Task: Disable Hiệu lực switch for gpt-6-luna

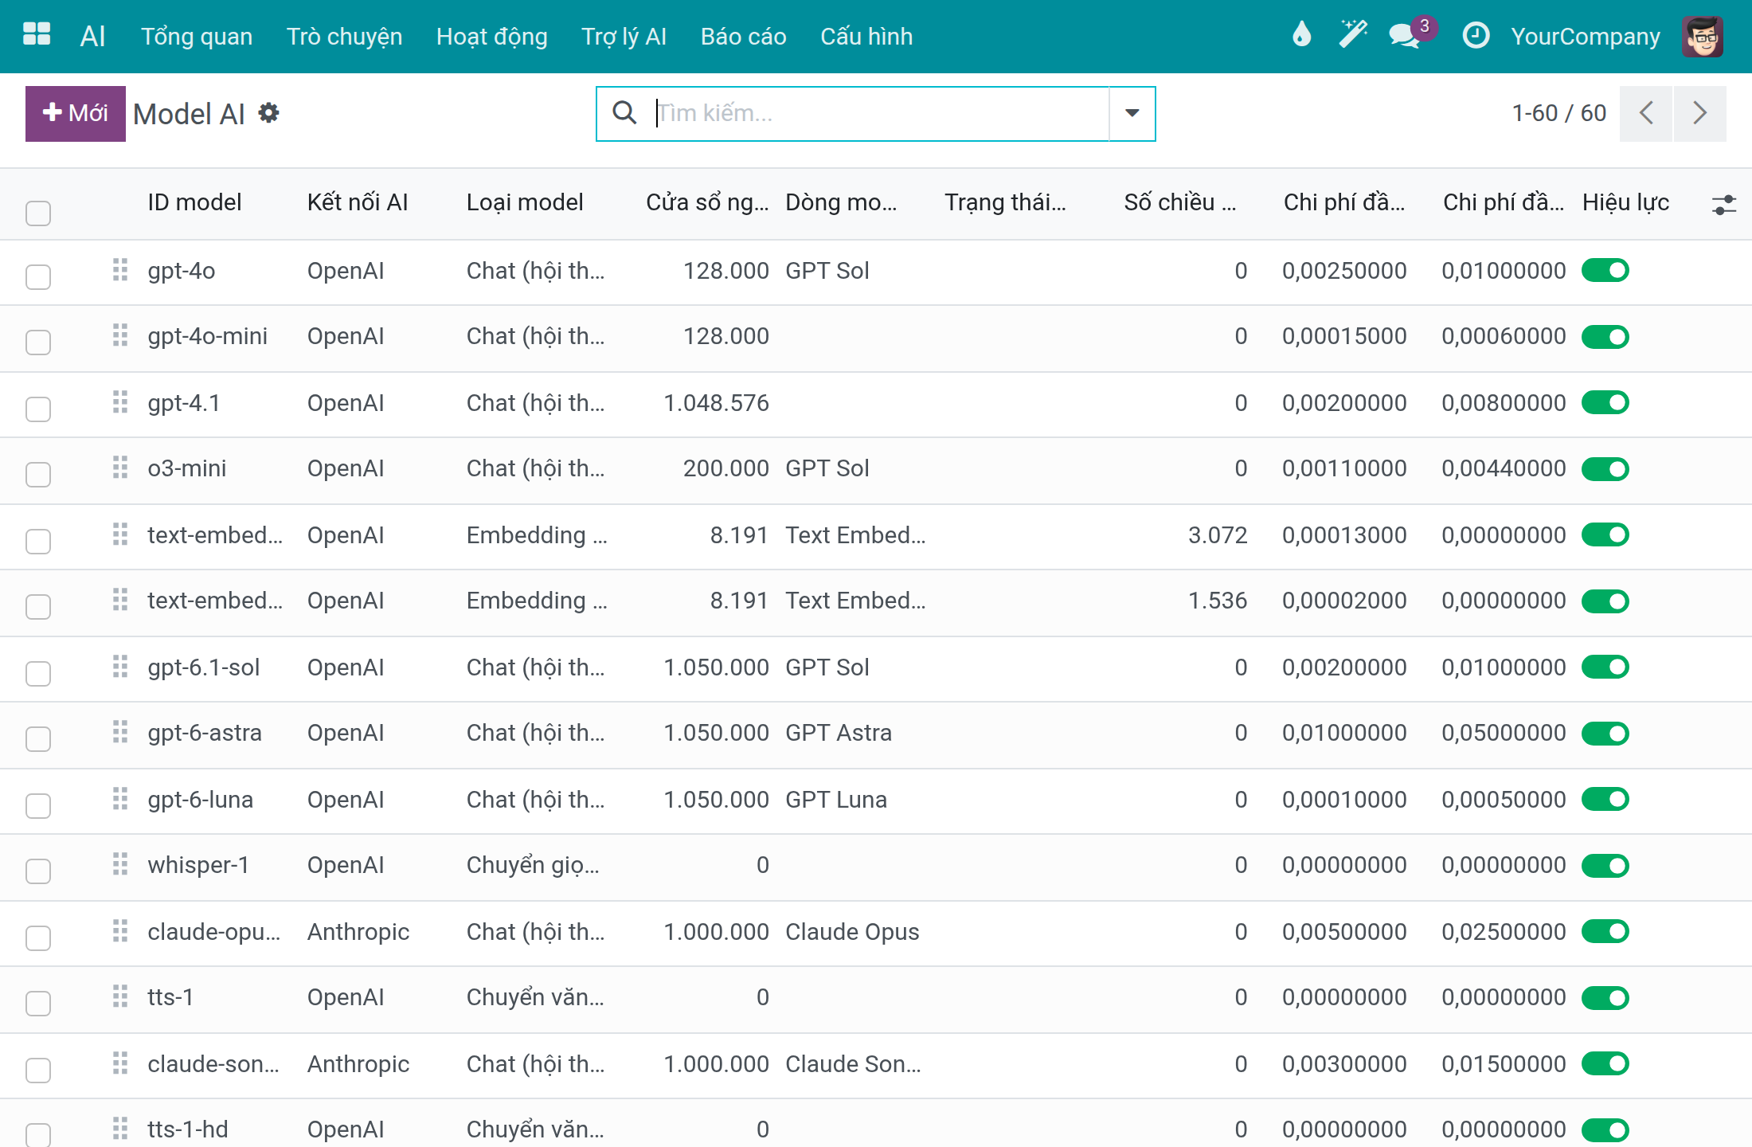Action: tap(1605, 799)
